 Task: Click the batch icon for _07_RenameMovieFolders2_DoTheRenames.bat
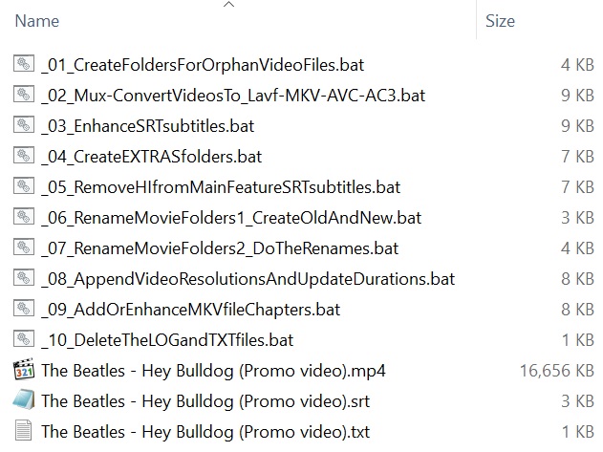pyautogui.click(x=24, y=248)
